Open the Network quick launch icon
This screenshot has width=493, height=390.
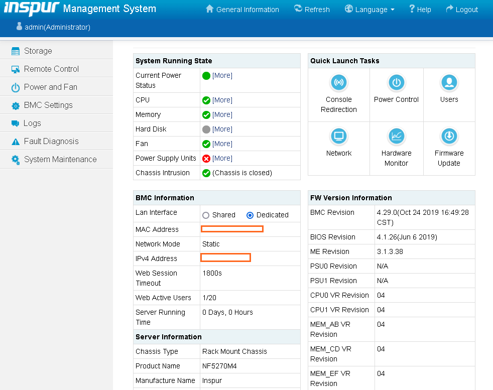coord(338,136)
